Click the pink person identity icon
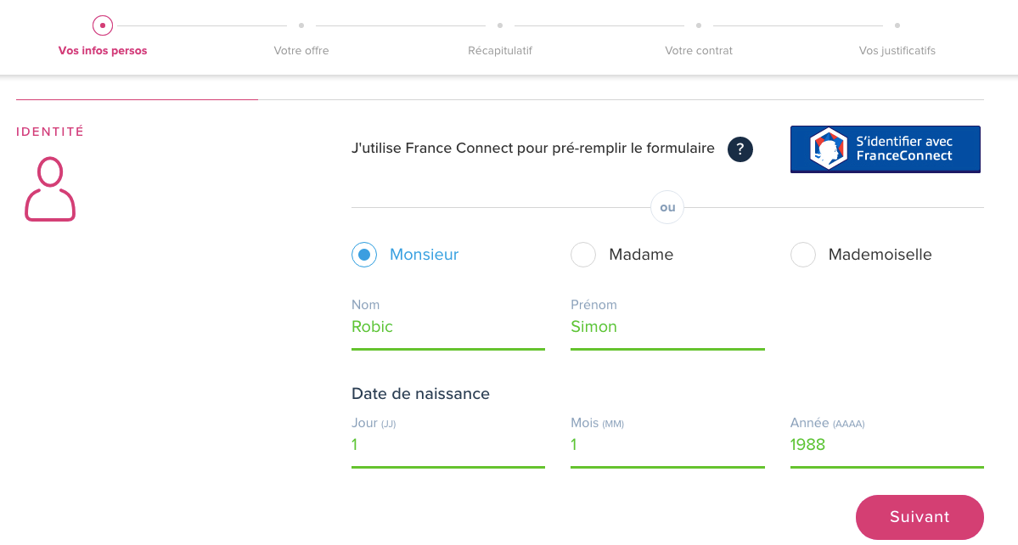Screen dimensions: 1018x545 [x=50, y=188]
